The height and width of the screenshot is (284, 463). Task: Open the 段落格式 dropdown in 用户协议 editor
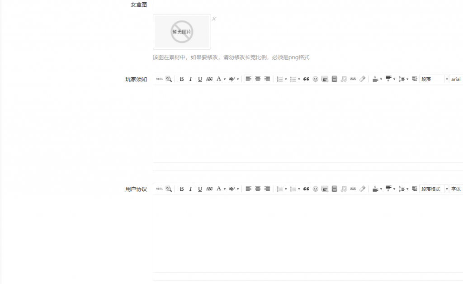coord(433,189)
